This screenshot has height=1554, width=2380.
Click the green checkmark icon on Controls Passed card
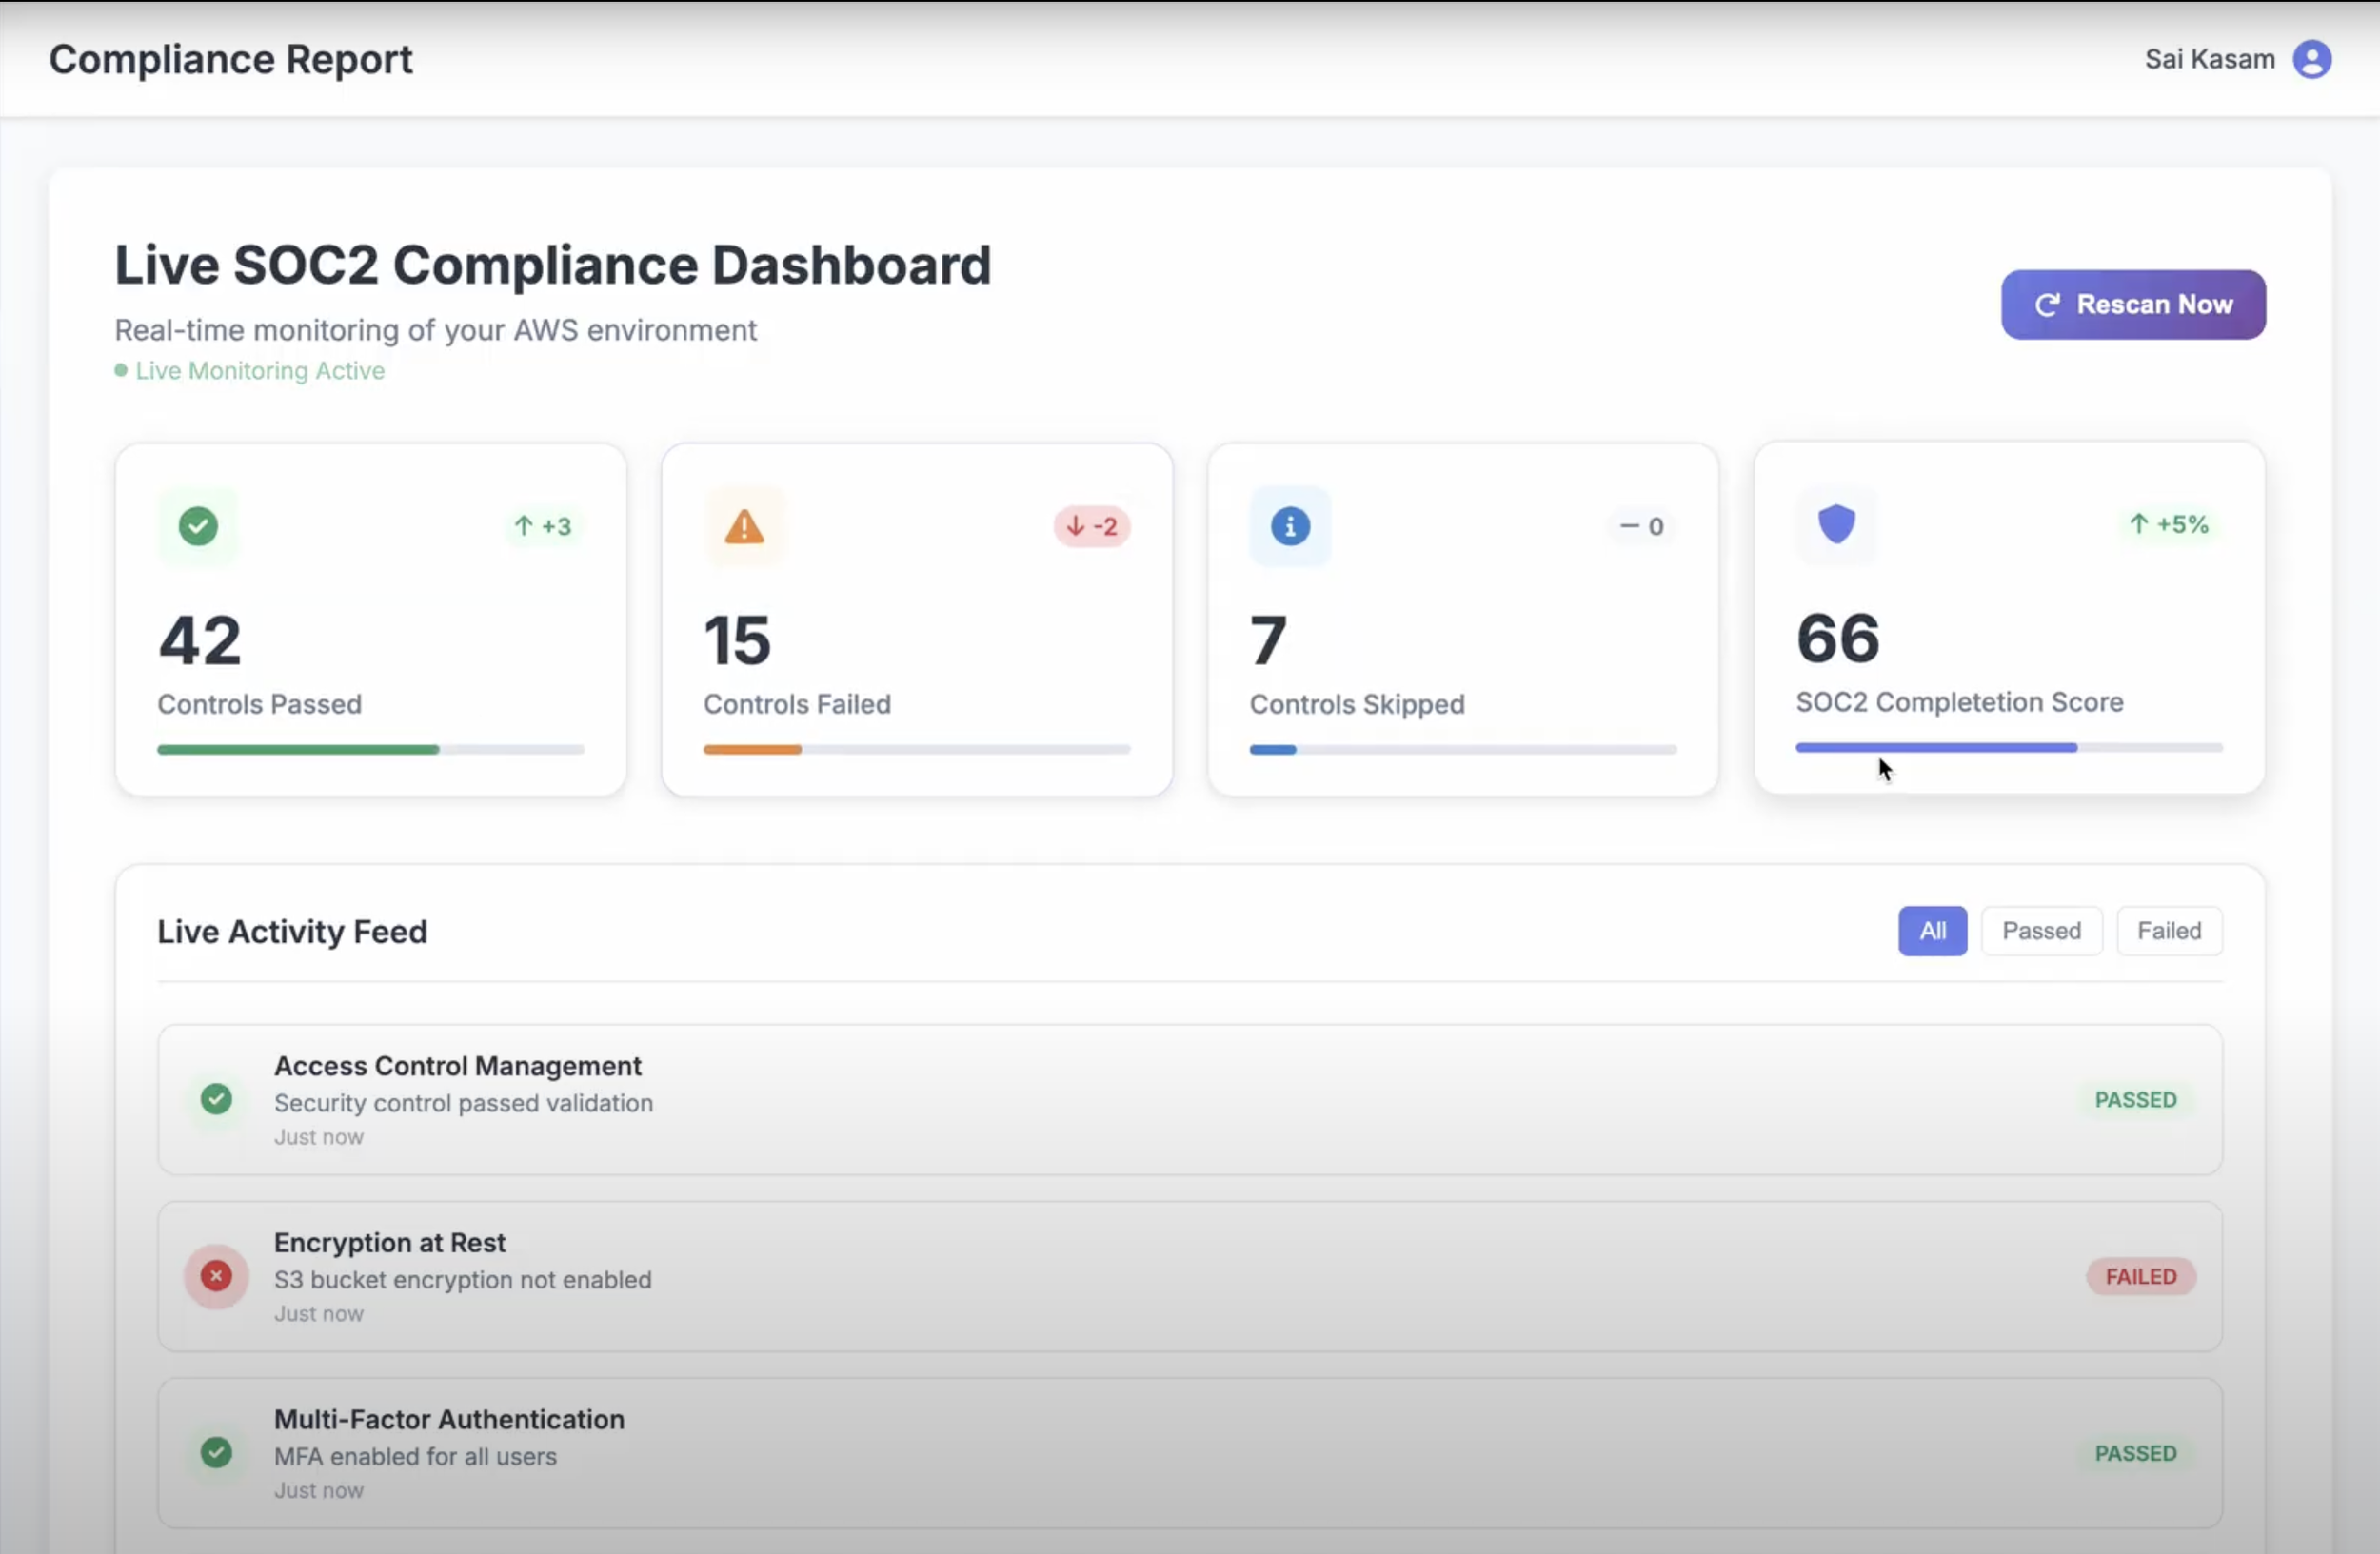[198, 525]
